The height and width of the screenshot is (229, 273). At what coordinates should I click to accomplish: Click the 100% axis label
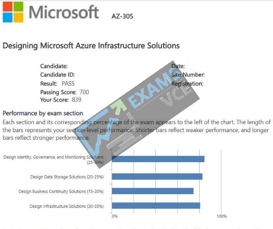(x=222, y=216)
